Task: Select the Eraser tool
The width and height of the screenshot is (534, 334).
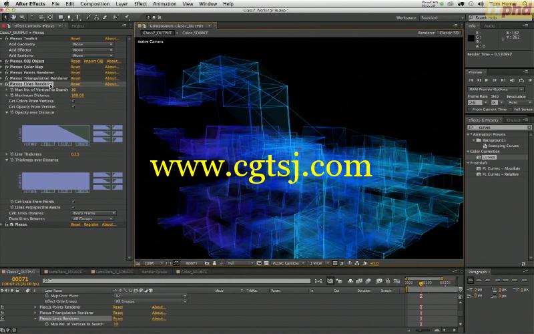Action: pos(105,17)
